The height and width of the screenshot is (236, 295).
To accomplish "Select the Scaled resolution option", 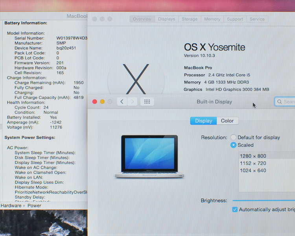I will 234,145.
